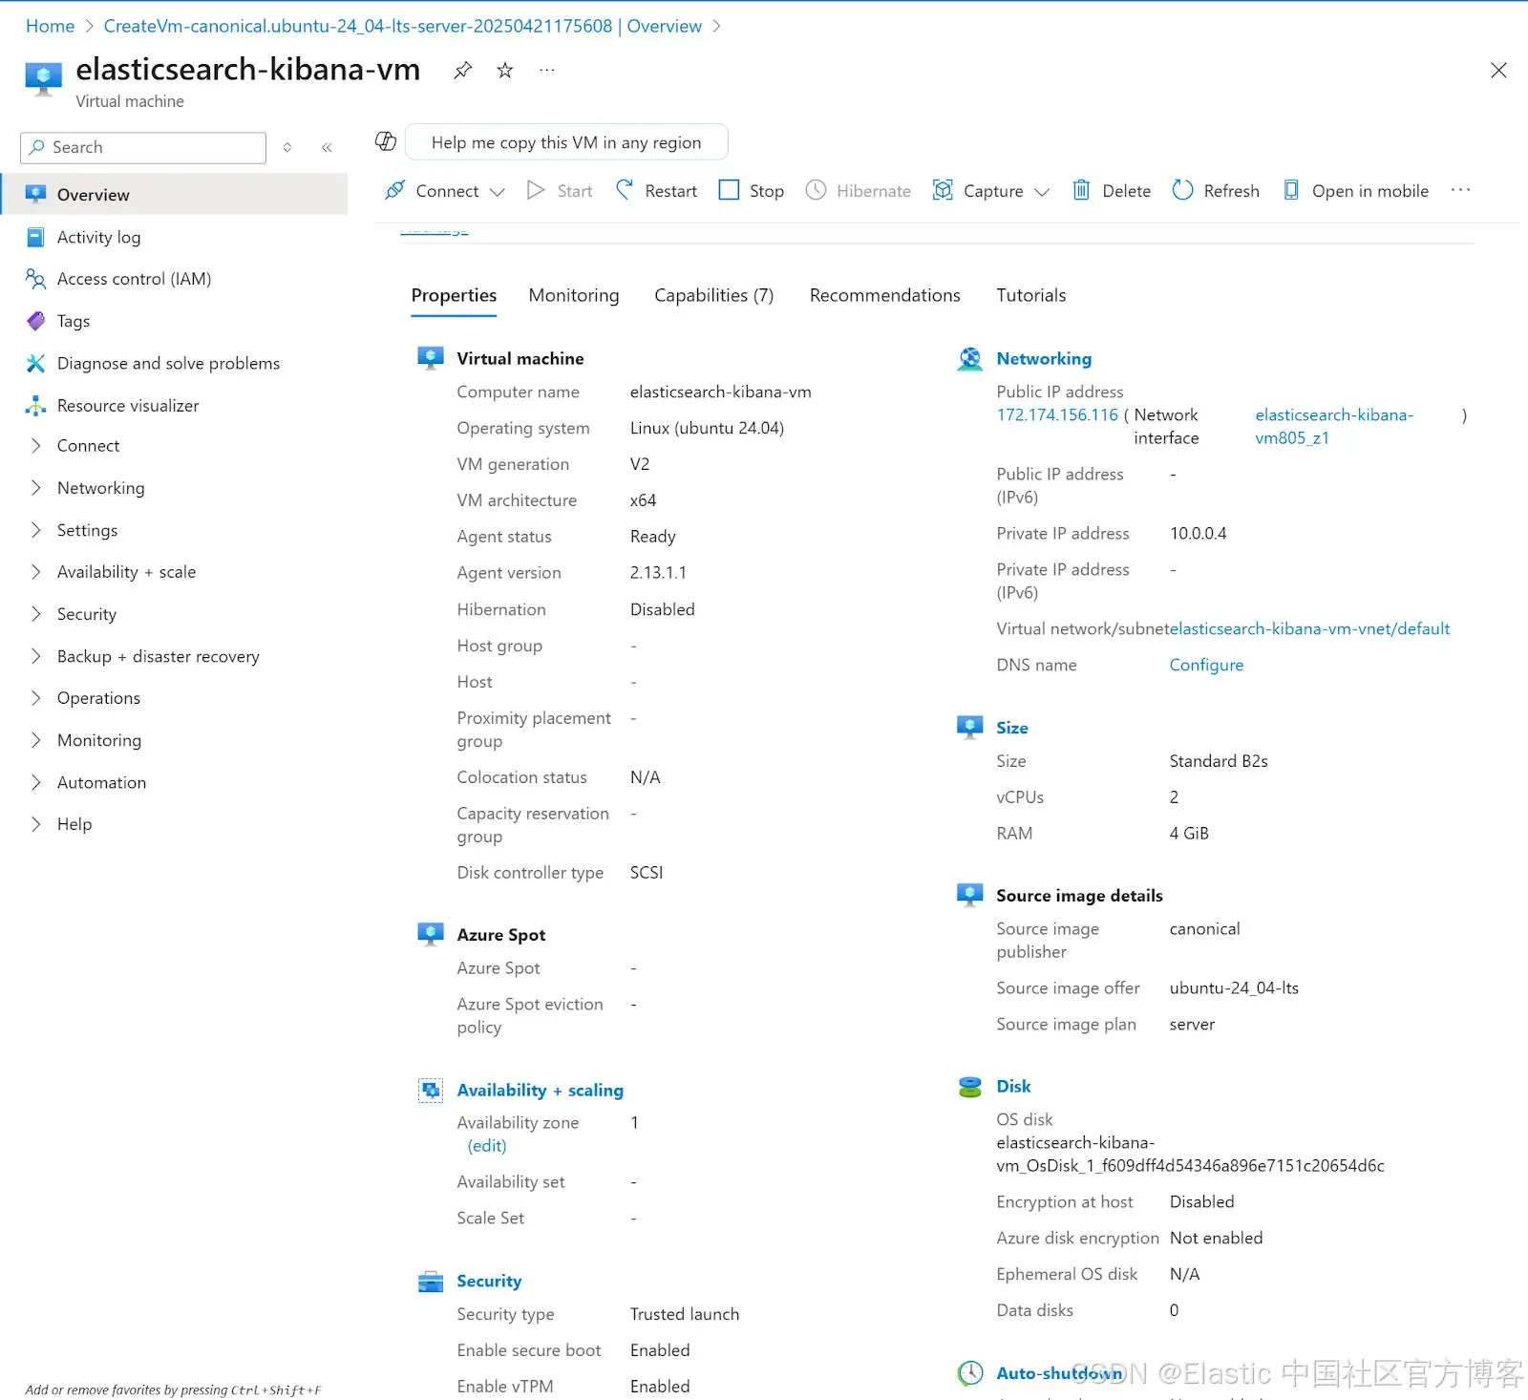The height and width of the screenshot is (1400, 1528).
Task: Focus the sidebar Search field
Action: coord(143,147)
